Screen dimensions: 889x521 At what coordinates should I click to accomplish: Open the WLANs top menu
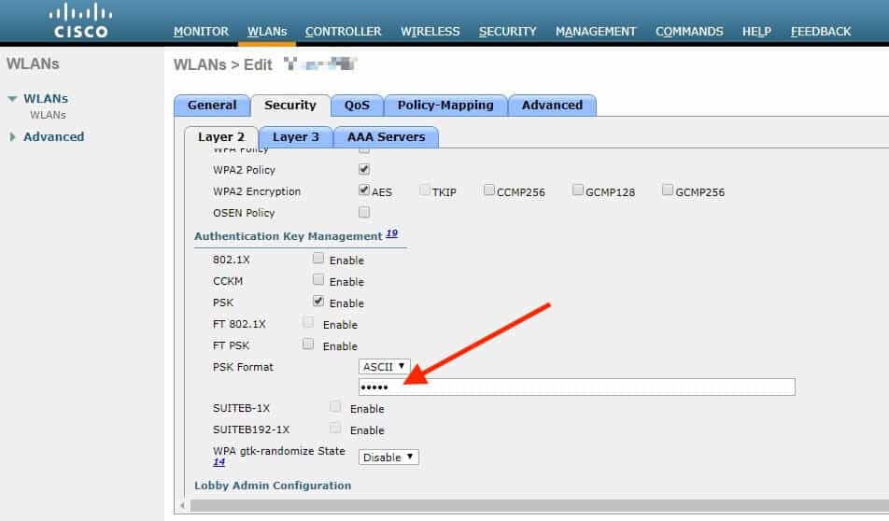(x=267, y=31)
